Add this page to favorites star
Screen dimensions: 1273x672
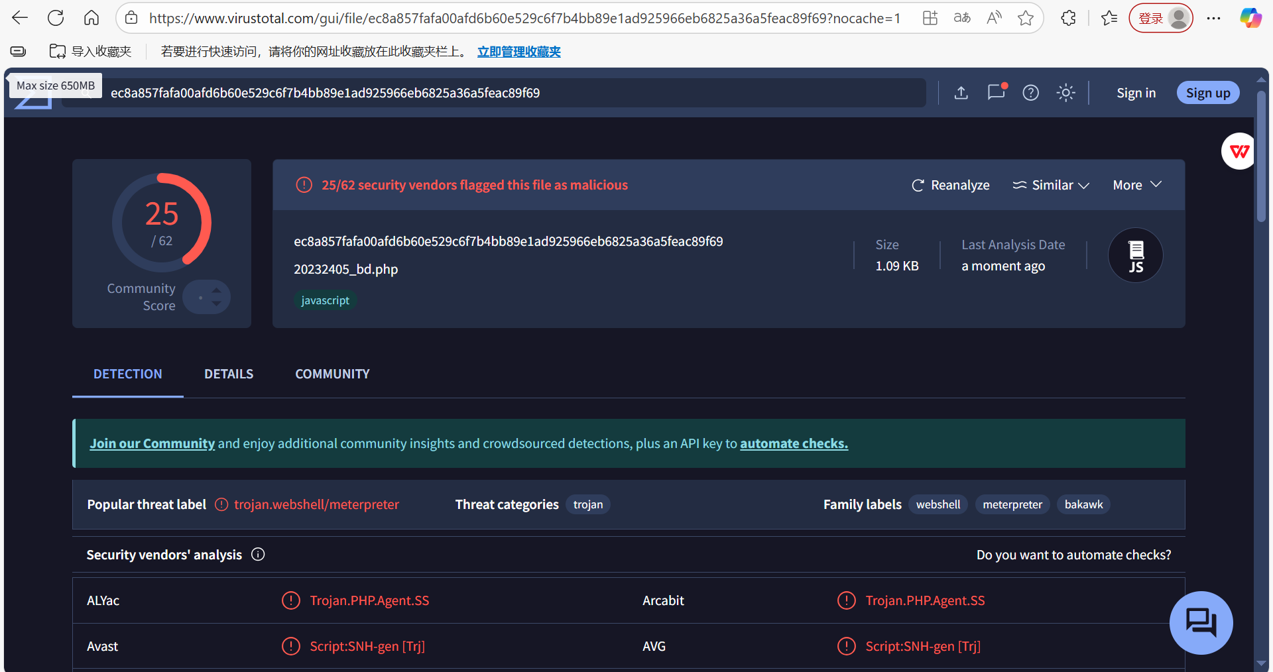1026,18
